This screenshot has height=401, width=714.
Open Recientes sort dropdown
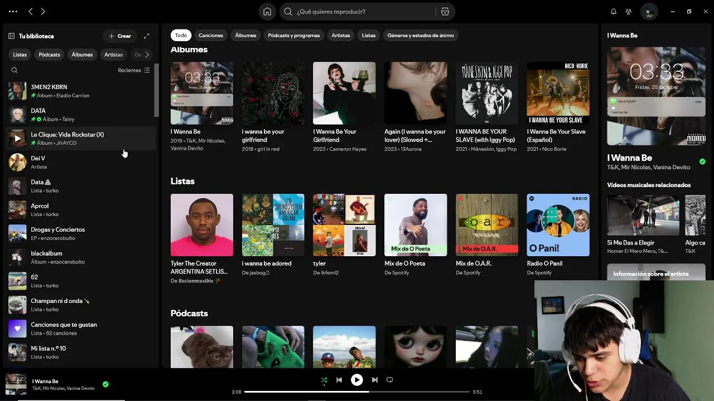[134, 70]
